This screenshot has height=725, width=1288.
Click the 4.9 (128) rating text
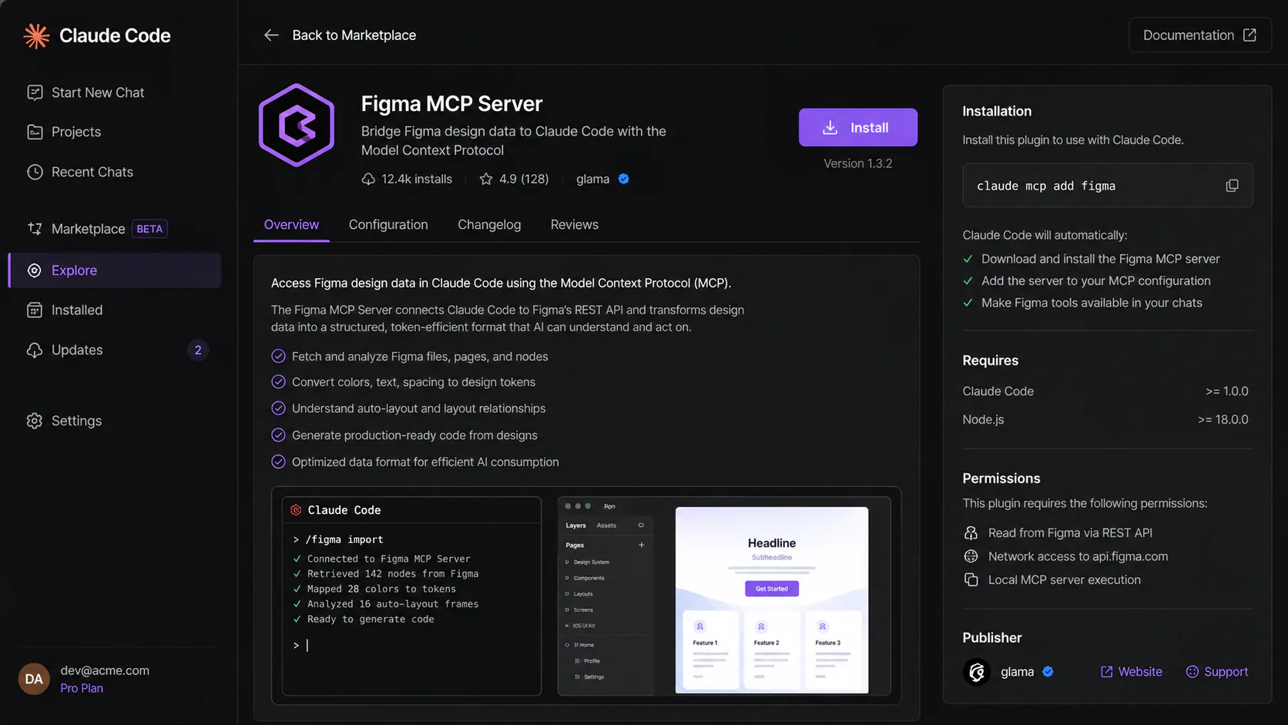pos(524,179)
